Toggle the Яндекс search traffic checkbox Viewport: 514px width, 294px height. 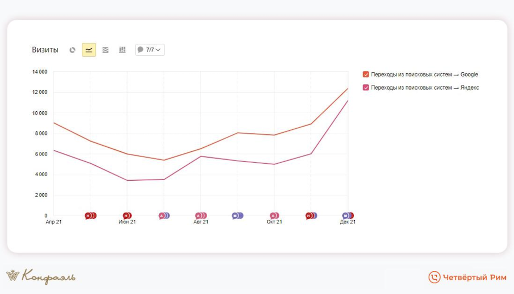click(x=366, y=88)
